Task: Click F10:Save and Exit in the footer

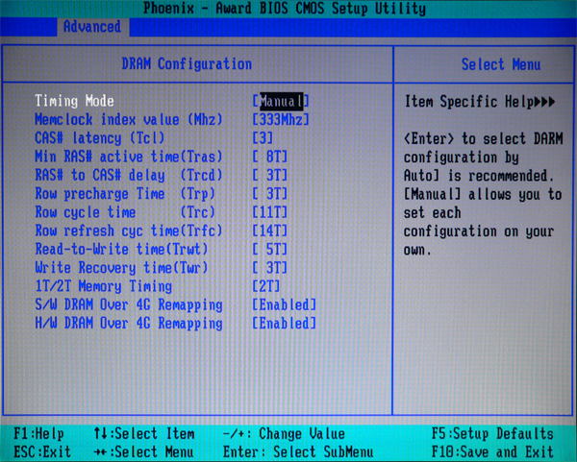Action: pyautogui.click(x=492, y=451)
